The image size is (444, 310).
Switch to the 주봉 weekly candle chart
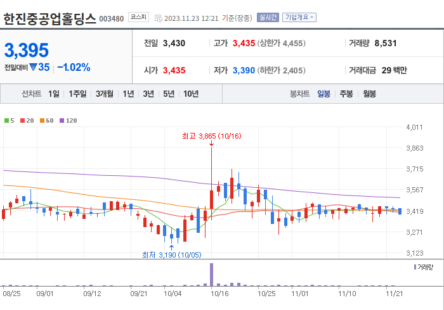[346, 94]
